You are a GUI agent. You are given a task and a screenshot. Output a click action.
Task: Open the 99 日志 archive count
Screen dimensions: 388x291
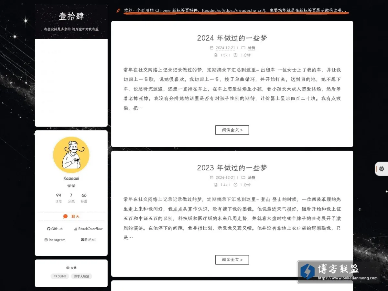pyautogui.click(x=59, y=198)
